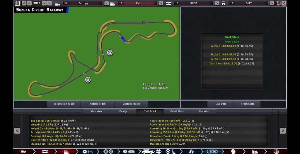Expand the Entropy model dropdown
The image size is (300, 154).
106,3
